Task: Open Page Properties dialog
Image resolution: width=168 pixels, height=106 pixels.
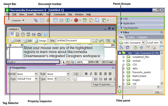Action: 103,84
